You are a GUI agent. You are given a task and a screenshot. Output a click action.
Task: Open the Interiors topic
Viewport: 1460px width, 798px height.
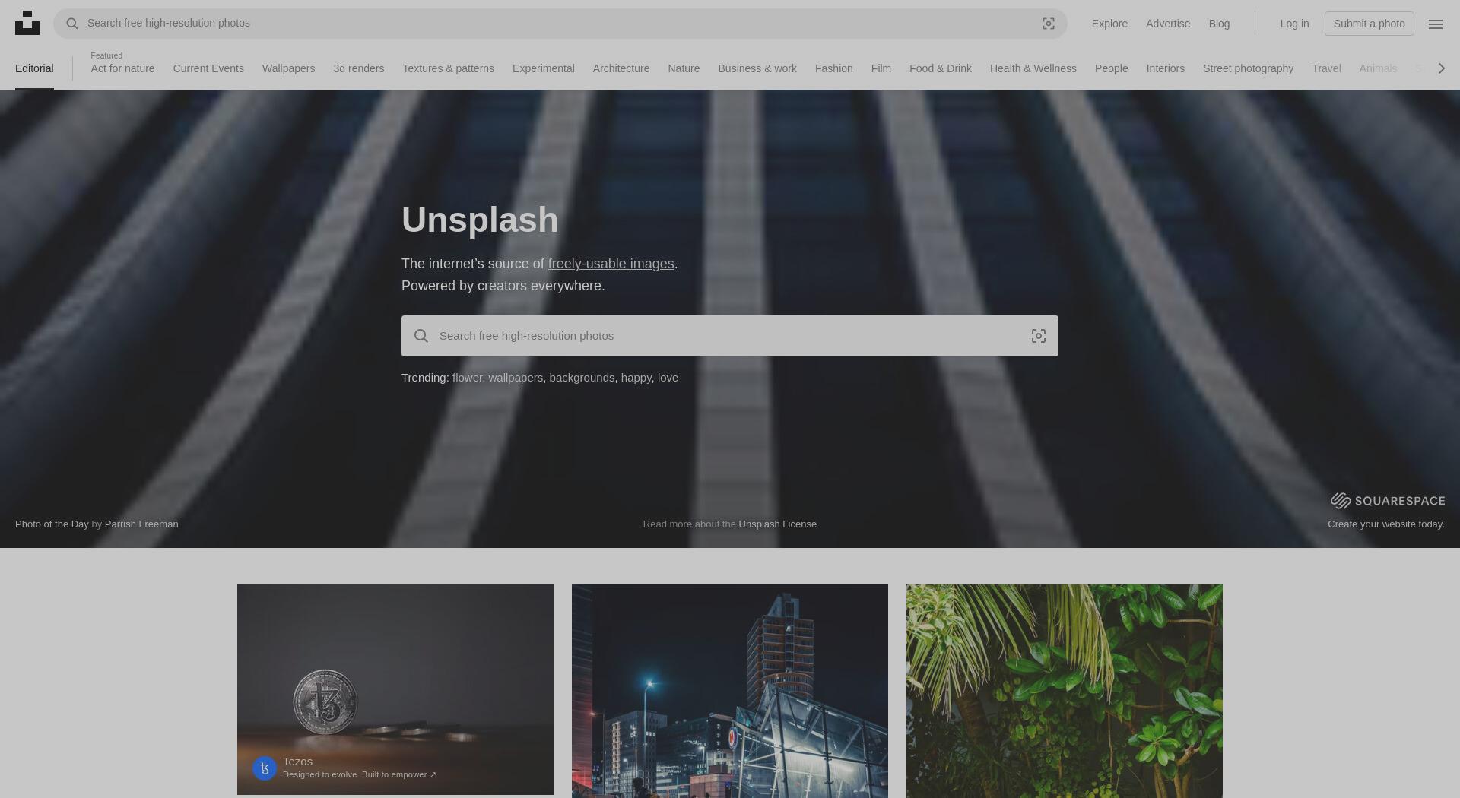pos(1165,68)
